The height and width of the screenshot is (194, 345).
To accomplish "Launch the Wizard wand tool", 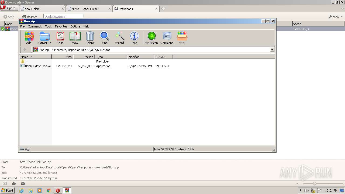I will click(119, 38).
